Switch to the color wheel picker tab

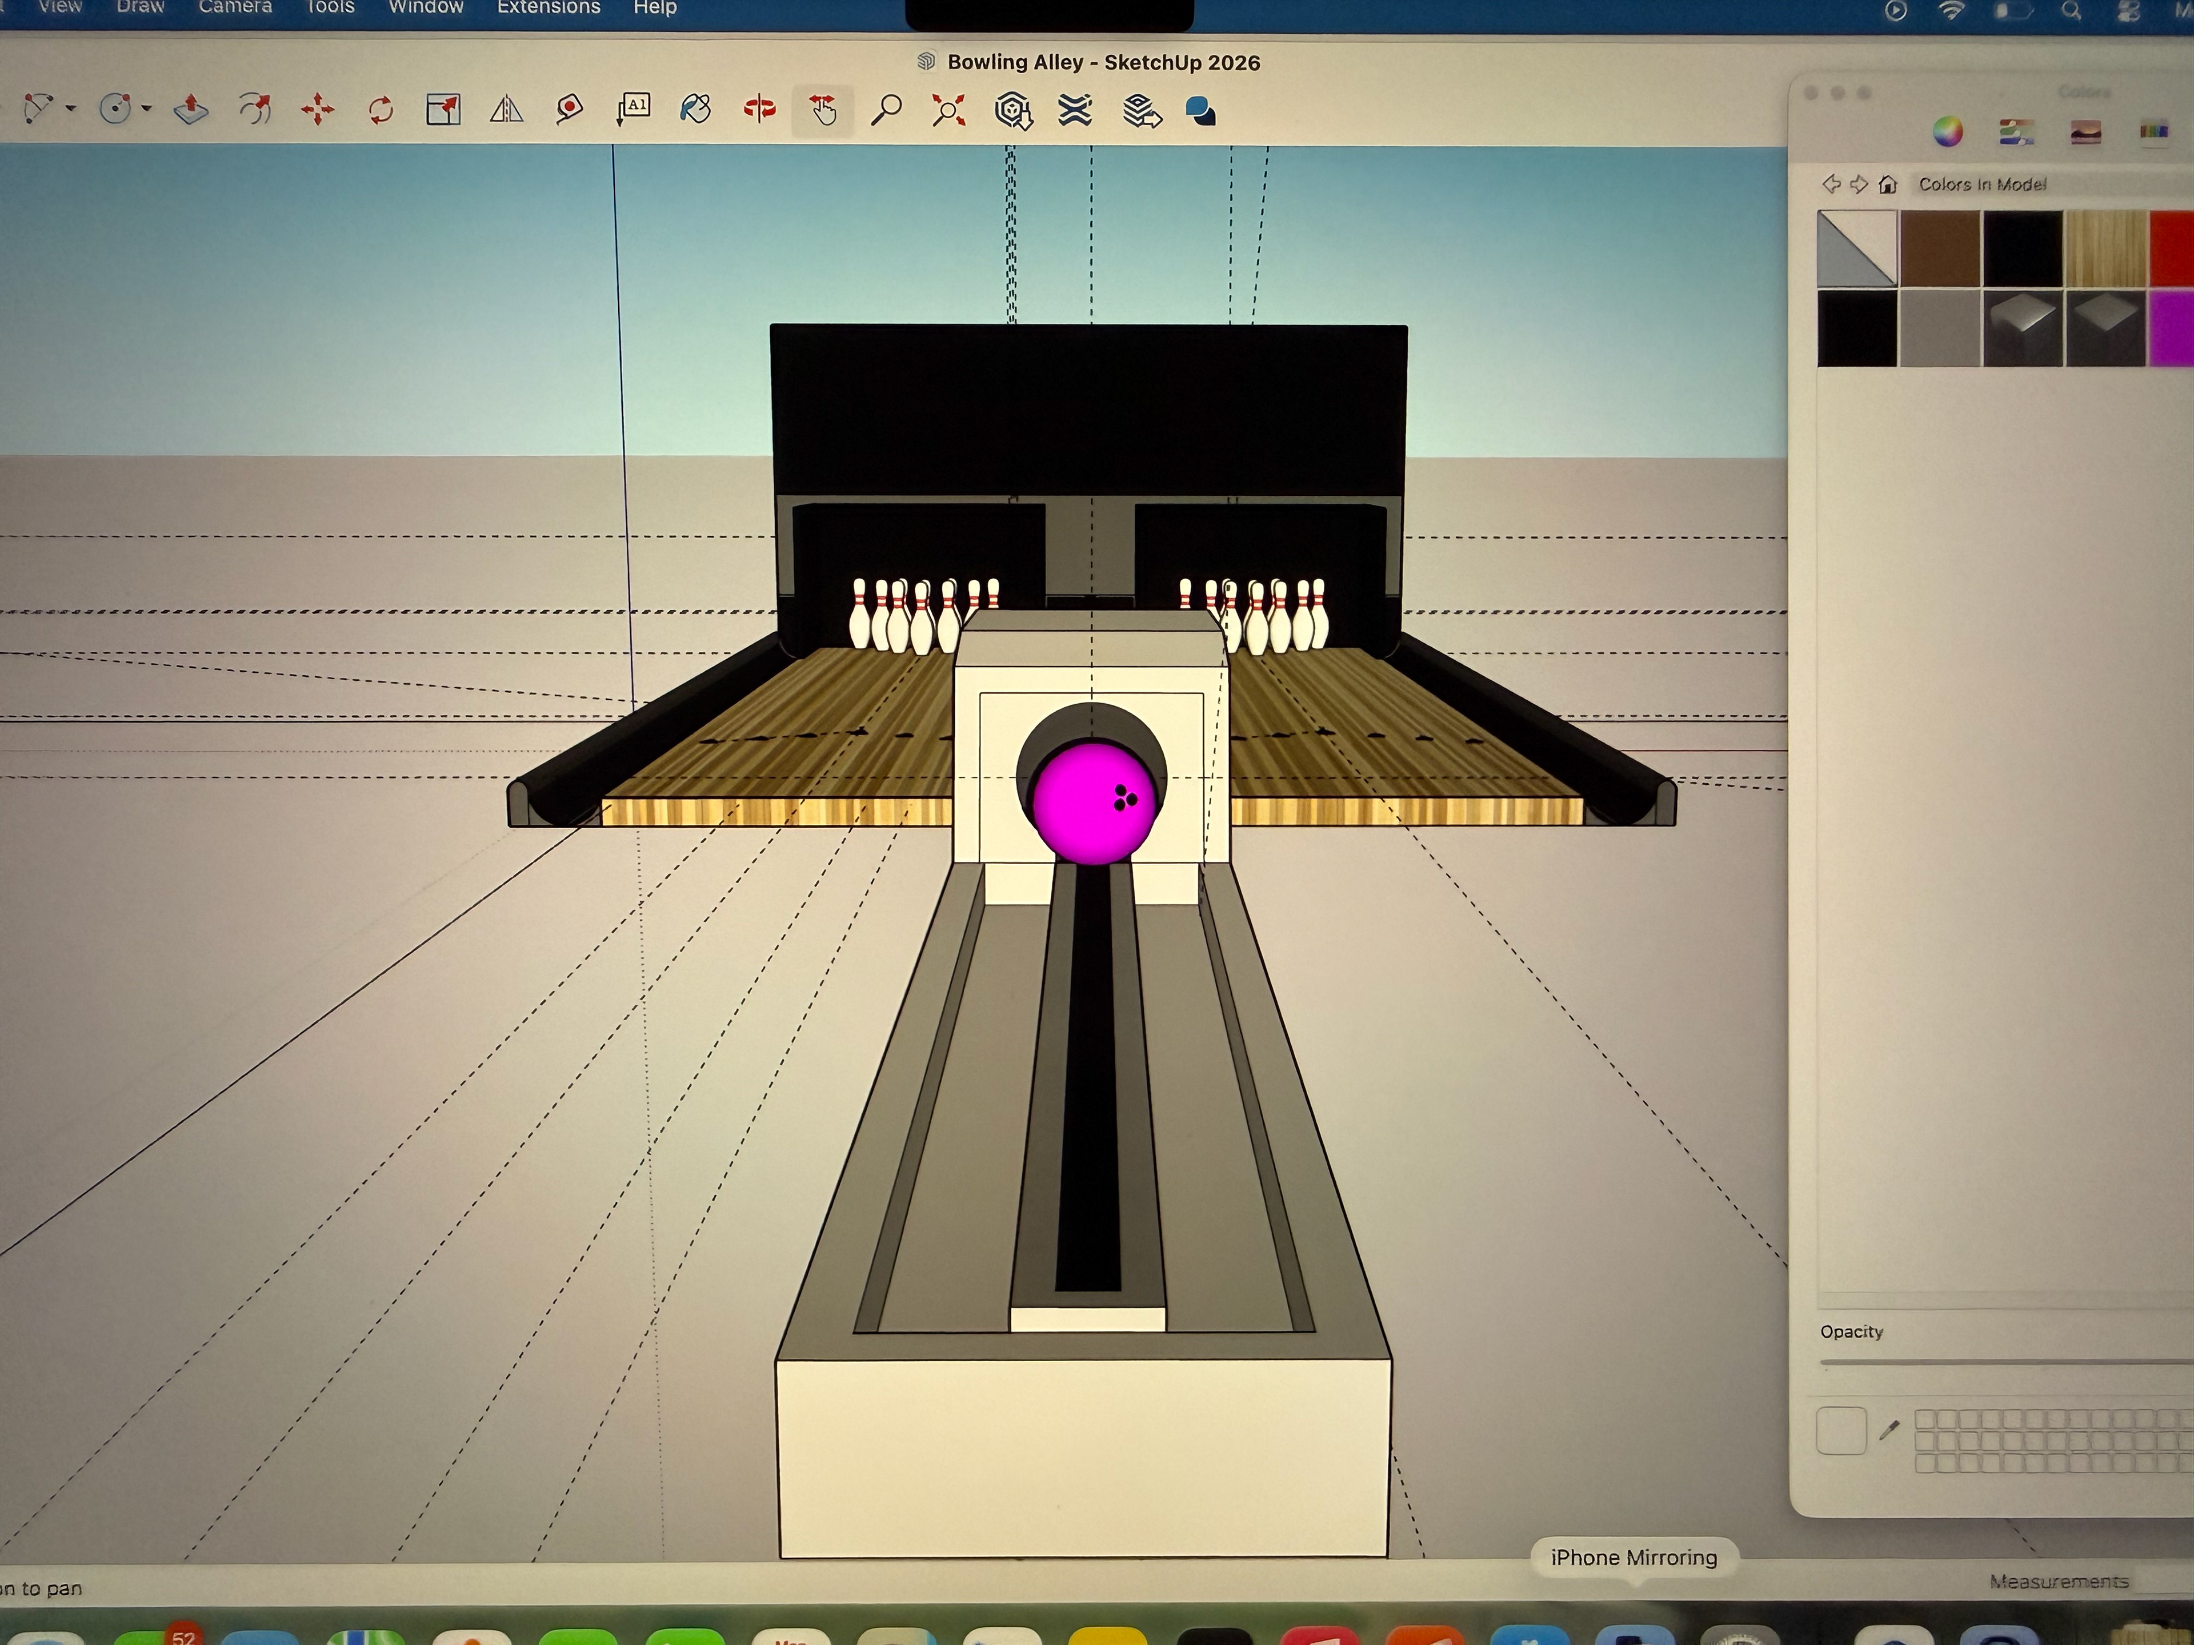pos(1948,132)
